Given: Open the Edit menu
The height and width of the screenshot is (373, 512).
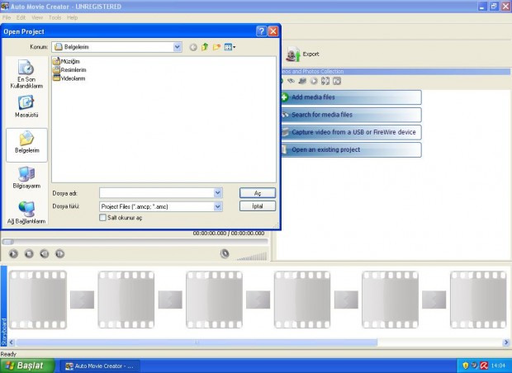Looking at the screenshot, I should click(21, 17).
